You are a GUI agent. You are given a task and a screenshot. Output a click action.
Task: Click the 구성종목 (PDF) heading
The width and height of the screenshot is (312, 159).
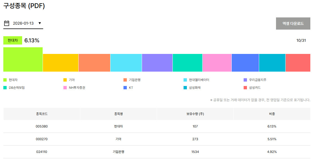click(x=24, y=6)
